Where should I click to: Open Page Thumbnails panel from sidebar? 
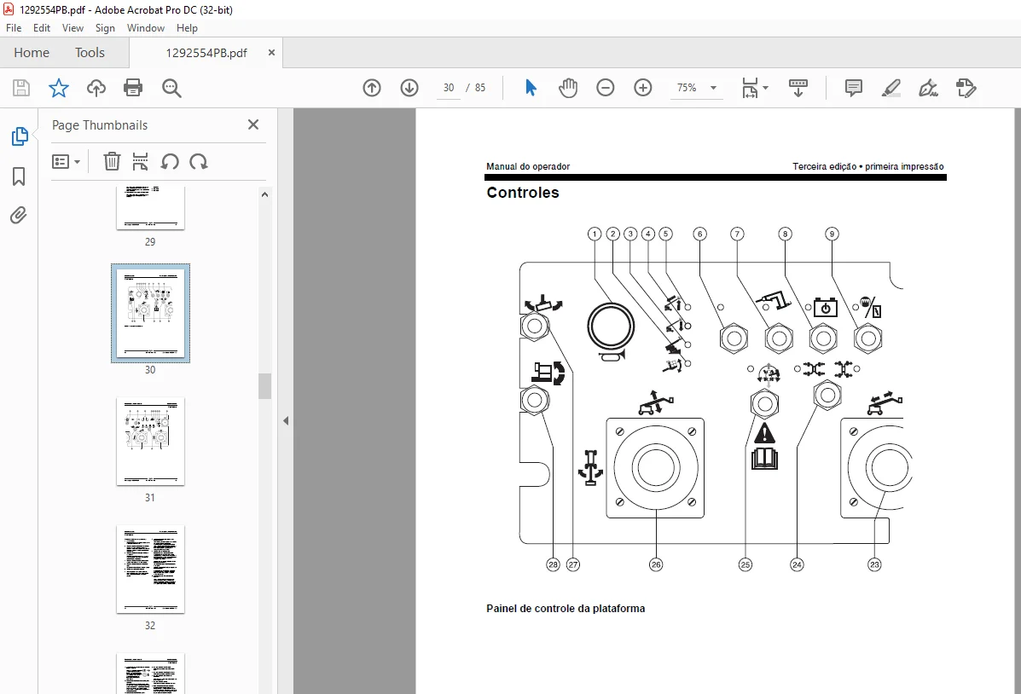pos(20,136)
